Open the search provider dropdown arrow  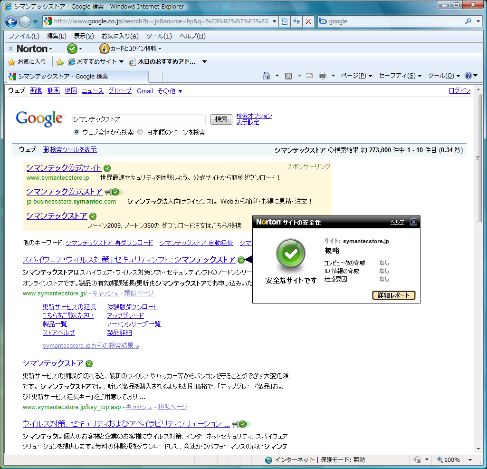(478, 21)
